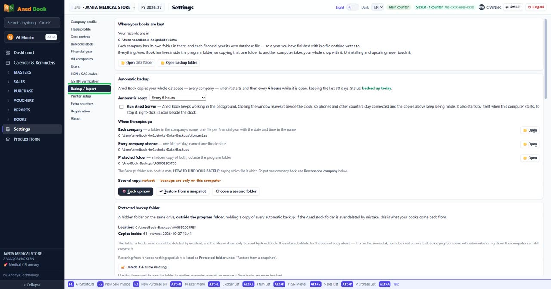Click the OWNER user avatar
This screenshot has height=289, width=551.
pyautogui.click(x=482, y=7)
